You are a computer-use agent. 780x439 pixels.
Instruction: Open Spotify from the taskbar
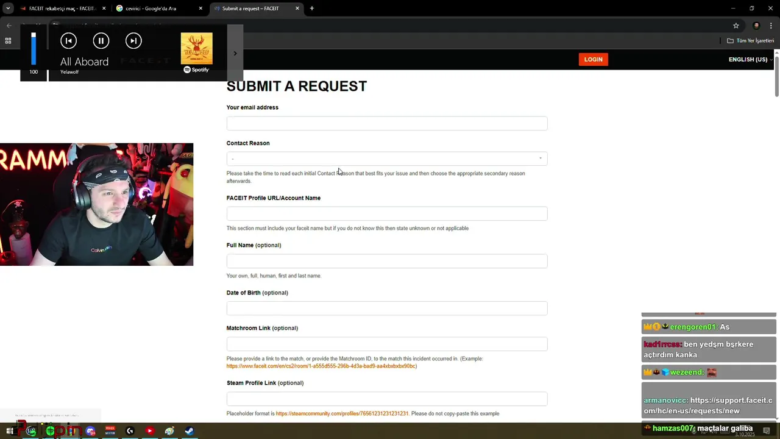[x=51, y=431]
